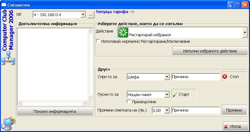
Task: Click the network computers icon in sidebar
Action: [x=8, y=58]
